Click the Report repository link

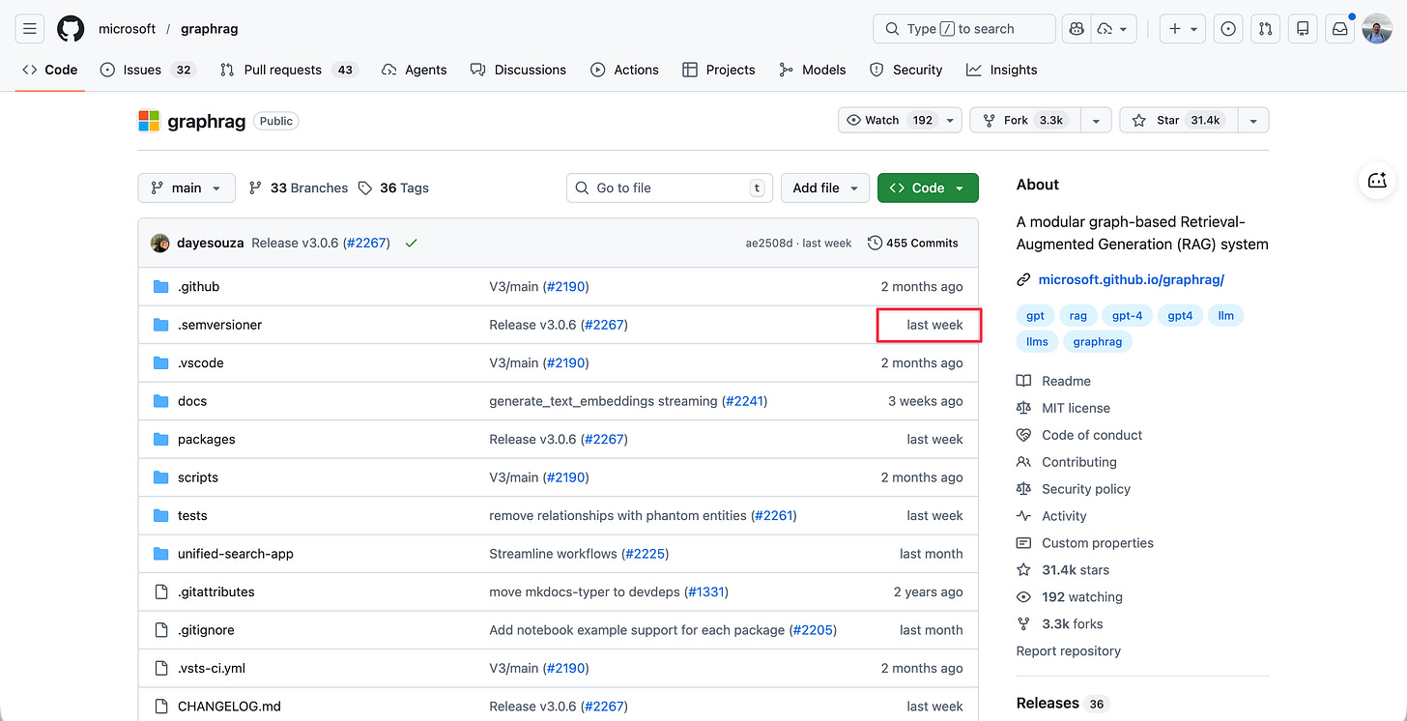click(1068, 650)
